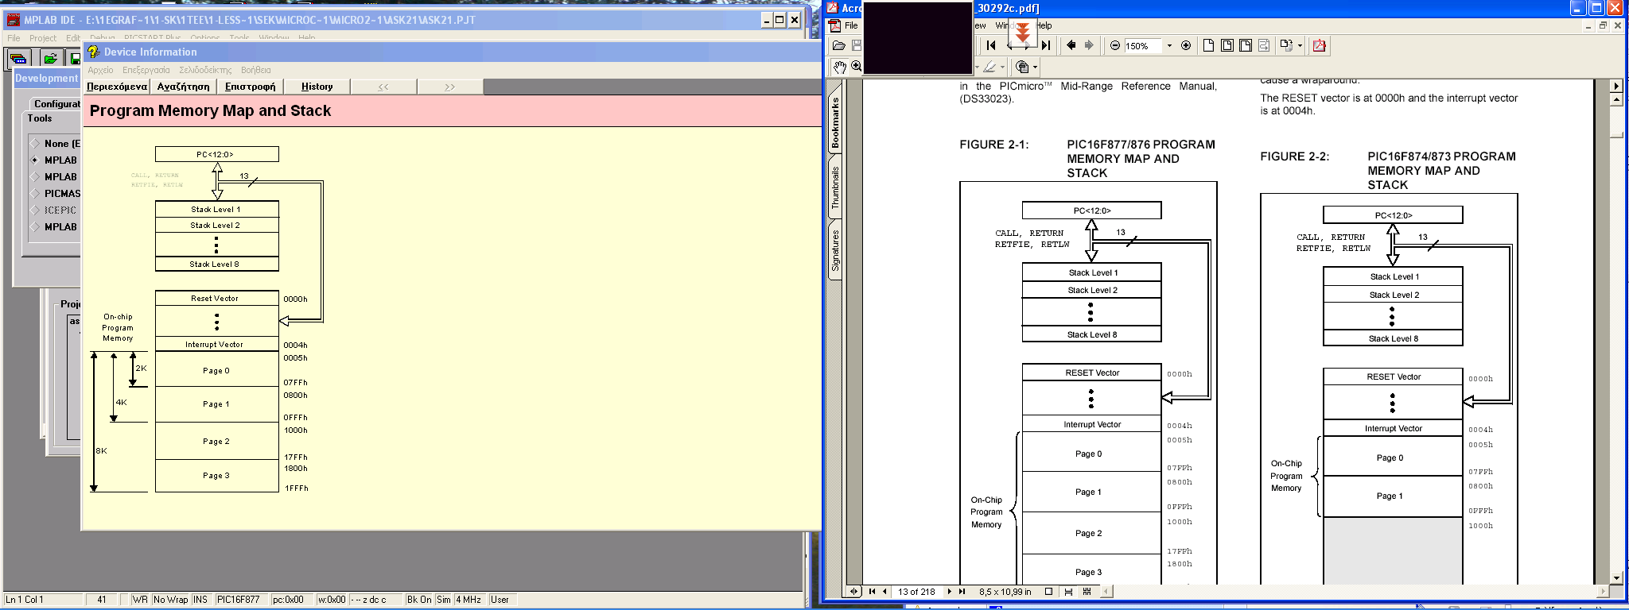Click the << previous topic button

click(383, 87)
